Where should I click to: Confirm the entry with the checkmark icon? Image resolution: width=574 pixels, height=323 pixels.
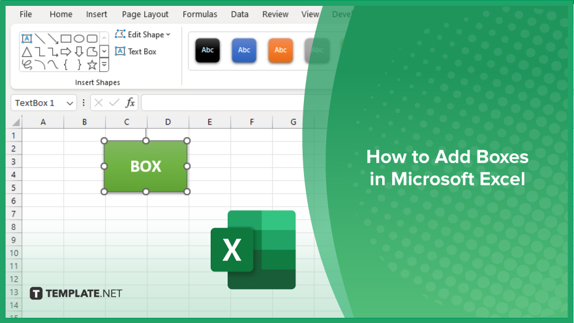[114, 103]
